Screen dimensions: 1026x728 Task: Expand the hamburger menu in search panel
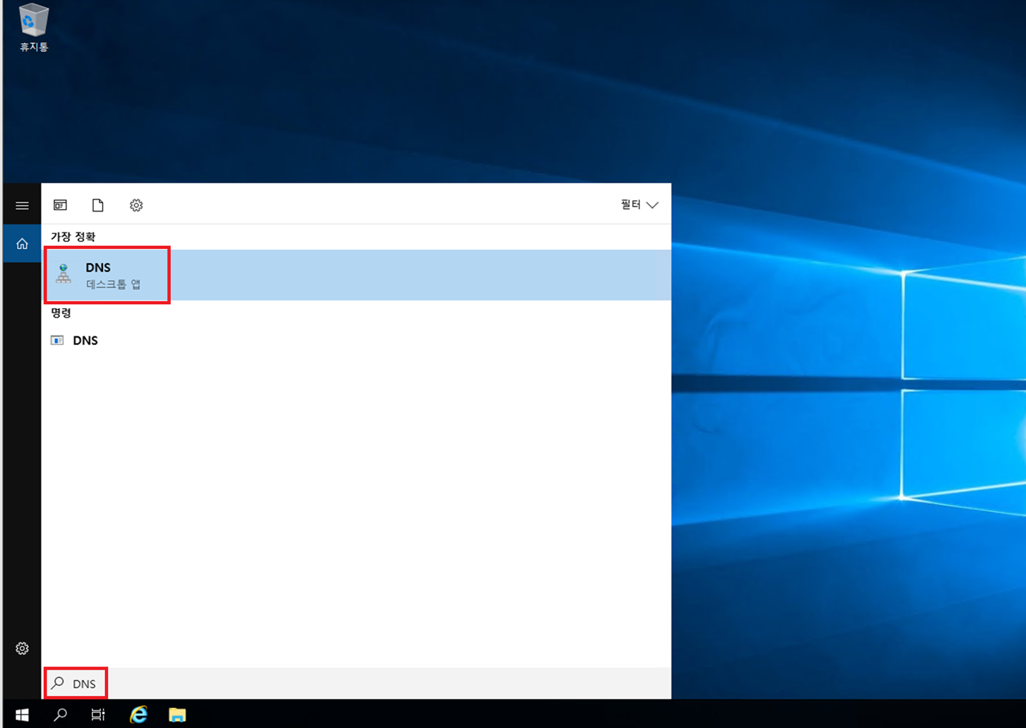(22, 206)
